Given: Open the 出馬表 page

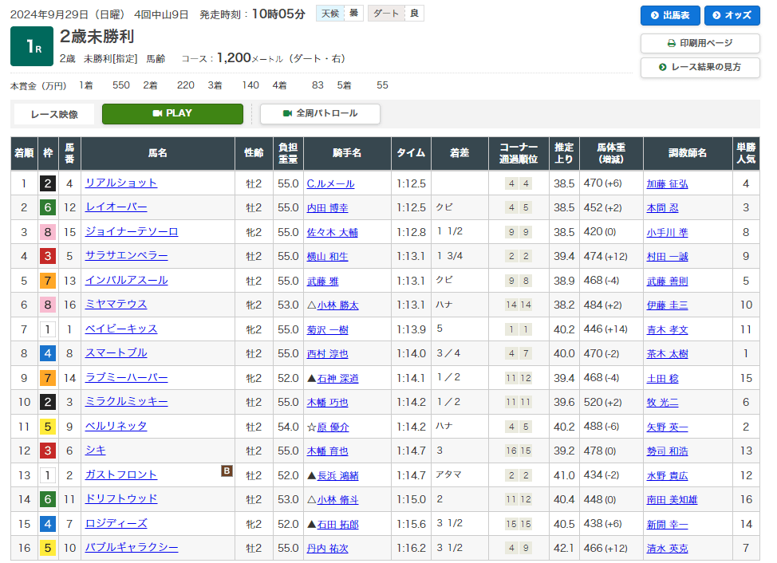Looking at the screenshot, I should 670,15.
